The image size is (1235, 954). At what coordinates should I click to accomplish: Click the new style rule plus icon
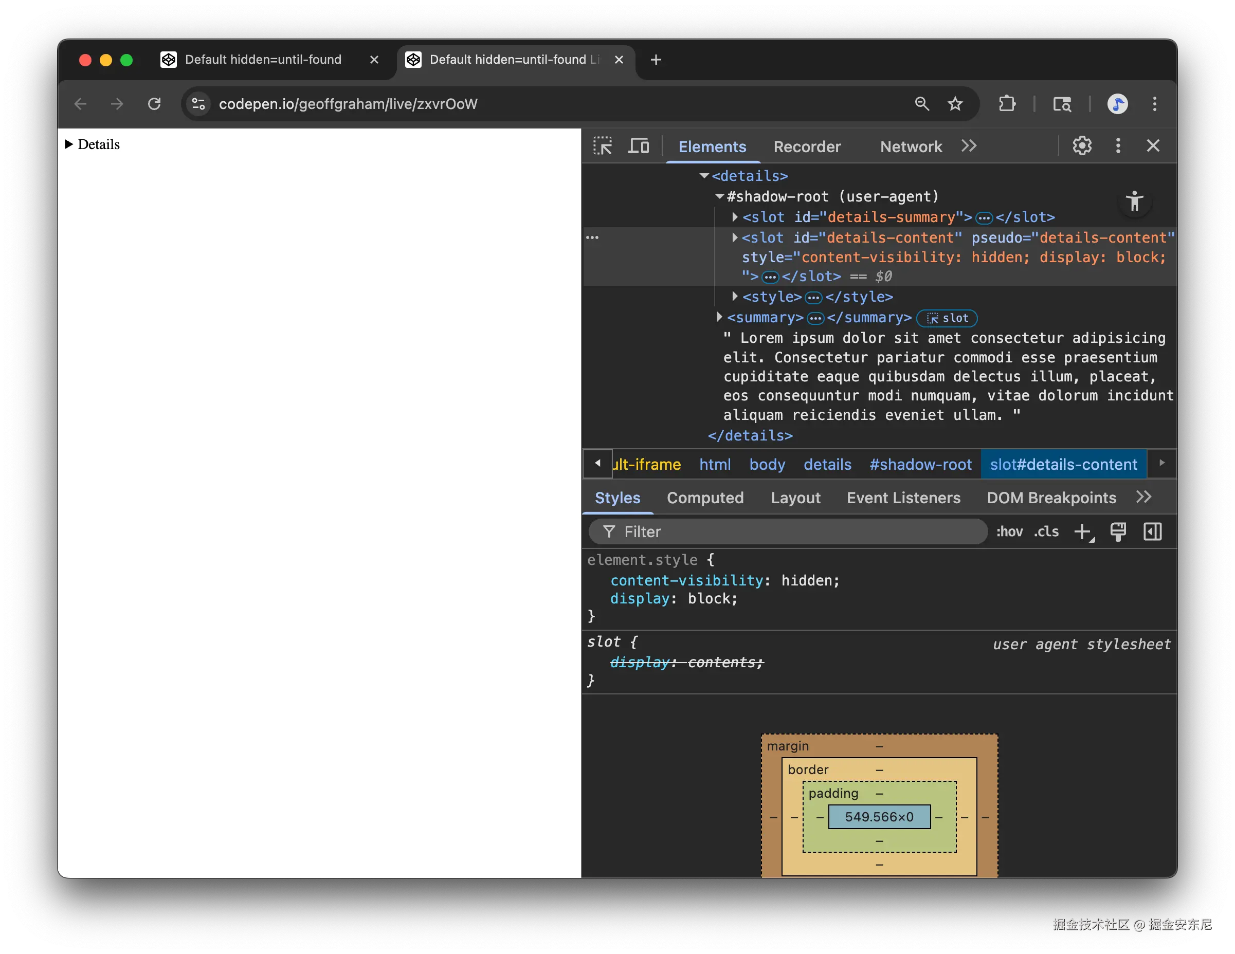pos(1082,531)
